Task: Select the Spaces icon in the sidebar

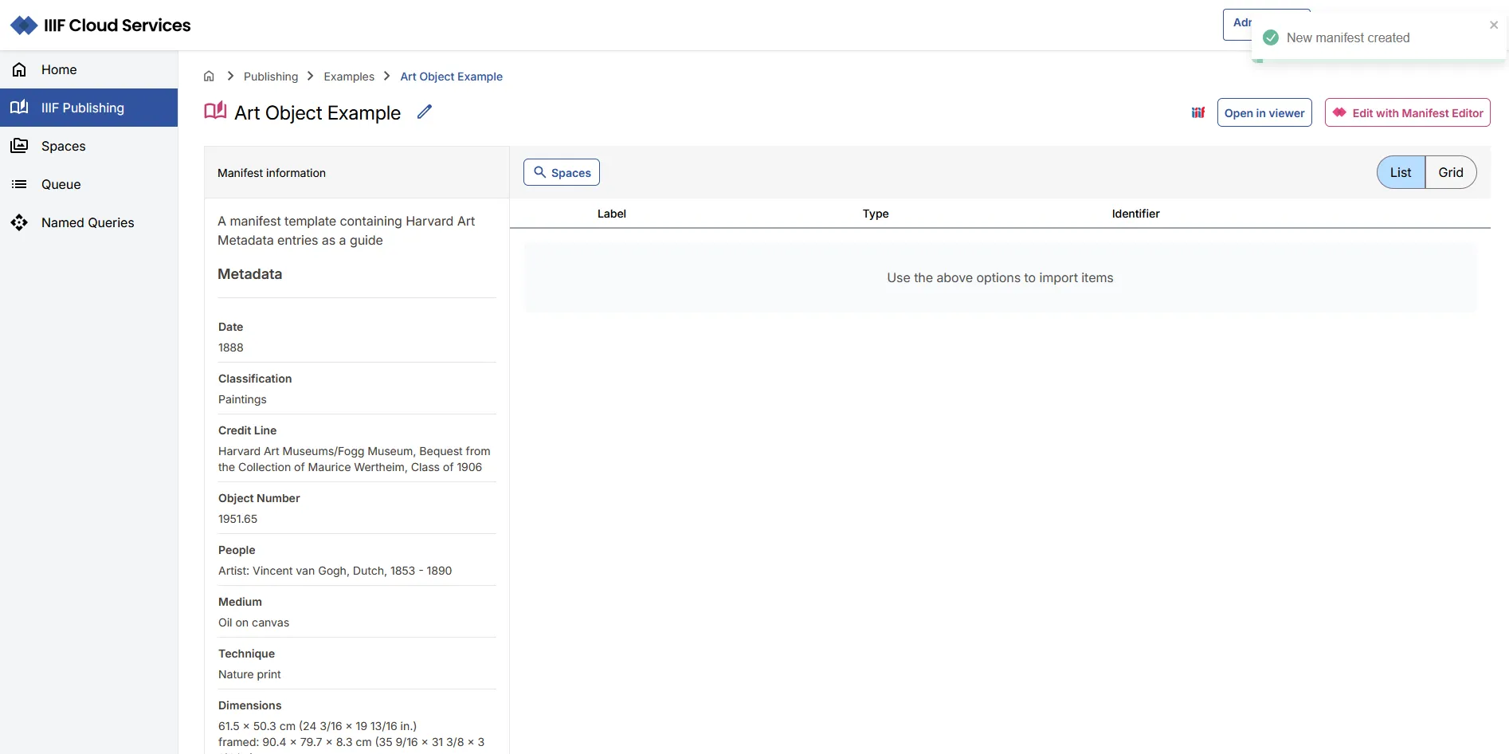Action: point(18,146)
